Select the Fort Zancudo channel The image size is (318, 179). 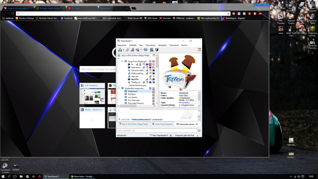click(134, 100)
